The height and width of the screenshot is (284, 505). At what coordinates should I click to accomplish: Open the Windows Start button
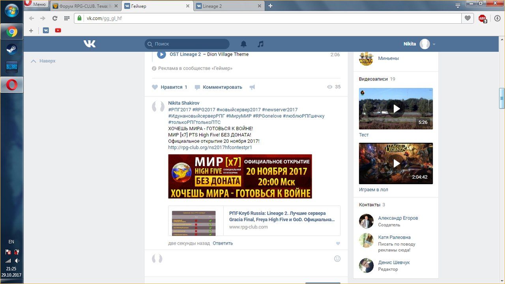[11, 11]
